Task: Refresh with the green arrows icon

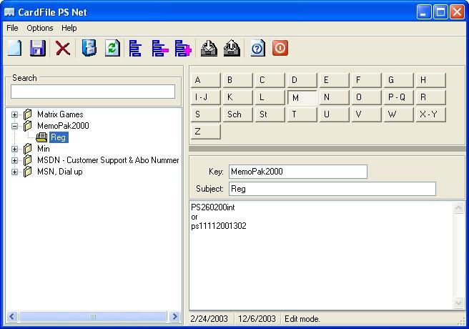Action: [x=112, y=48]
